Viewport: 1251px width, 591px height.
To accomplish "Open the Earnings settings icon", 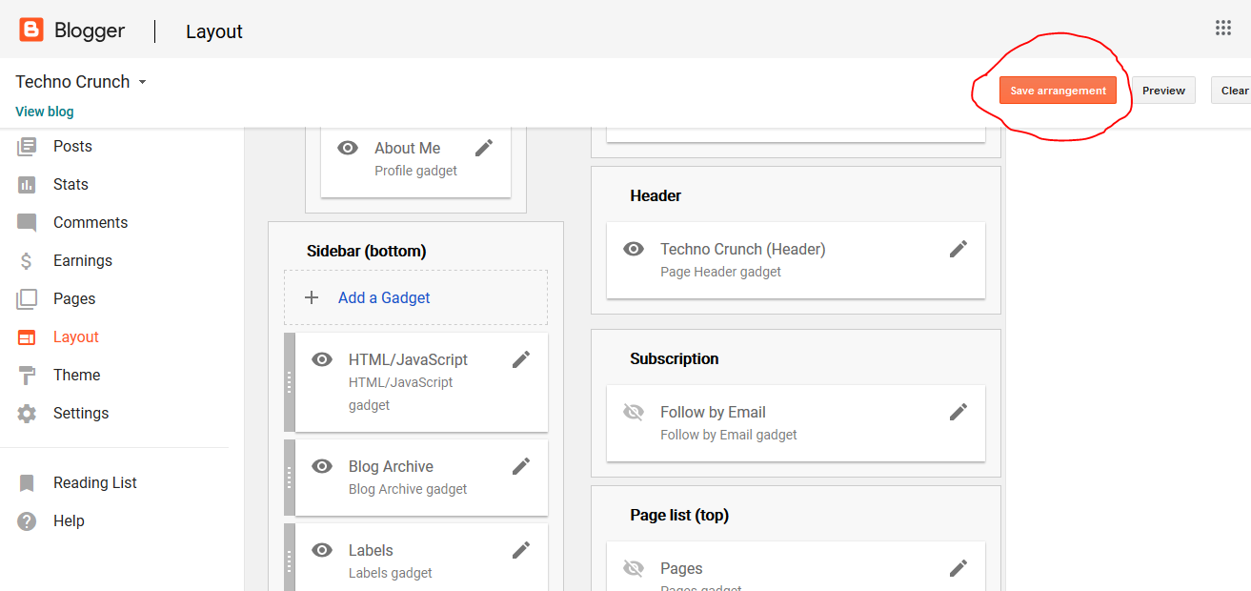I will click(27, 260).
